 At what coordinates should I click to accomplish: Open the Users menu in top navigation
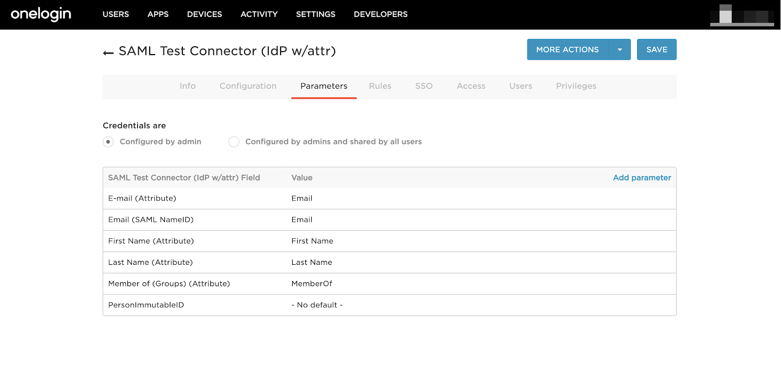(116, 14)
